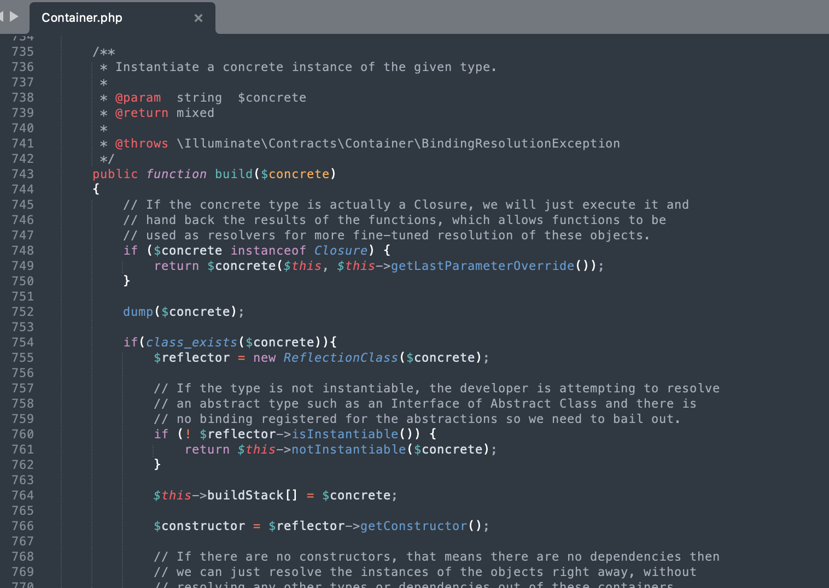The width and height of the screenshot is (829, 588).
Task: Click line number 735 in the gutter
Action: point(22,51)
